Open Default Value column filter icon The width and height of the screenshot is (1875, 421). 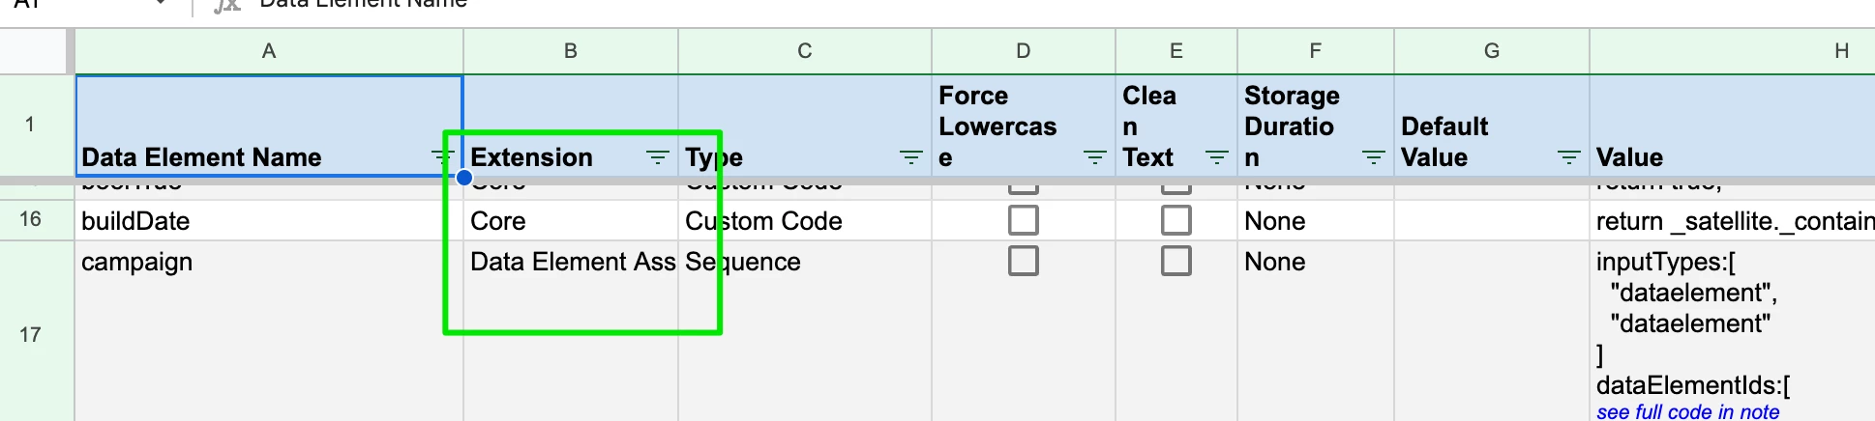1568,156
